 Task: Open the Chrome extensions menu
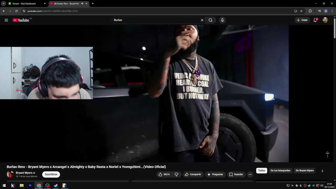point(310,11)
